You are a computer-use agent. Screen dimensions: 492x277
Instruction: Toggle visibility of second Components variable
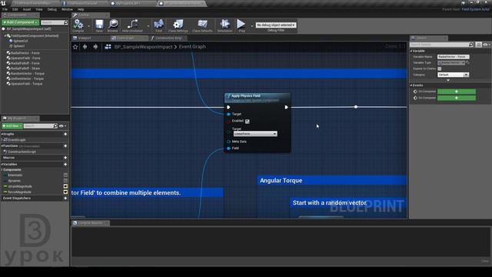coord(65,181)
